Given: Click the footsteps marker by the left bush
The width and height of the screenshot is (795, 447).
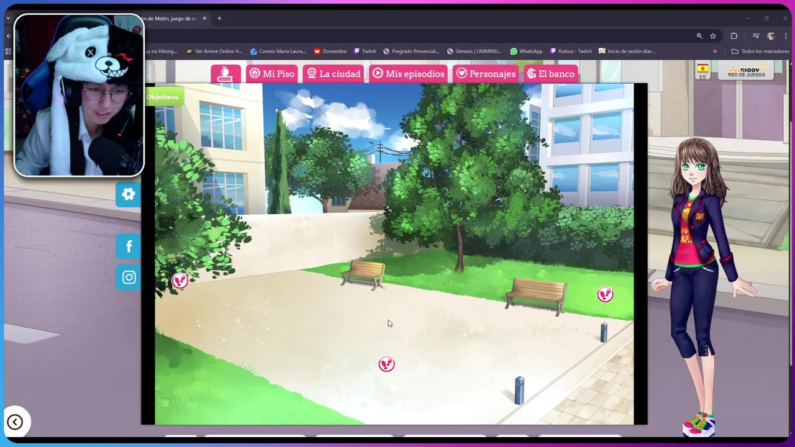Looking at the screenshot, I should [x=180, y=281].
